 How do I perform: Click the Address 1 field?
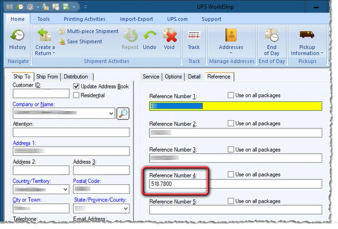[x=71, y=151]
